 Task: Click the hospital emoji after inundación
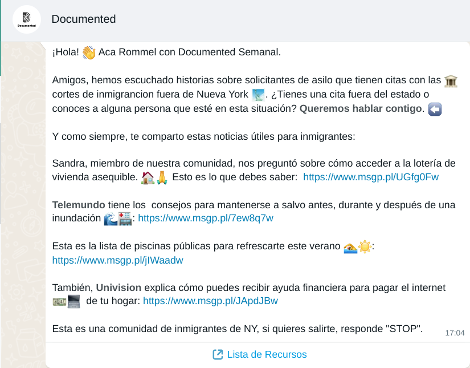124,219
